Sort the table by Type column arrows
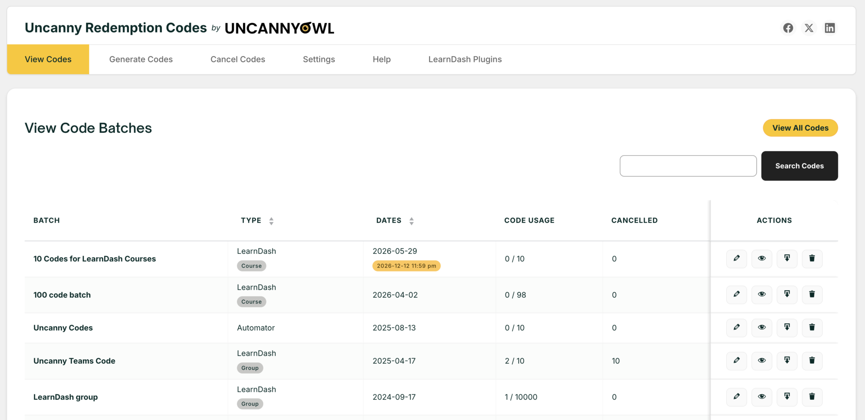Image resolution: width=865 pixels, height=420 pixels. (271, 221)
